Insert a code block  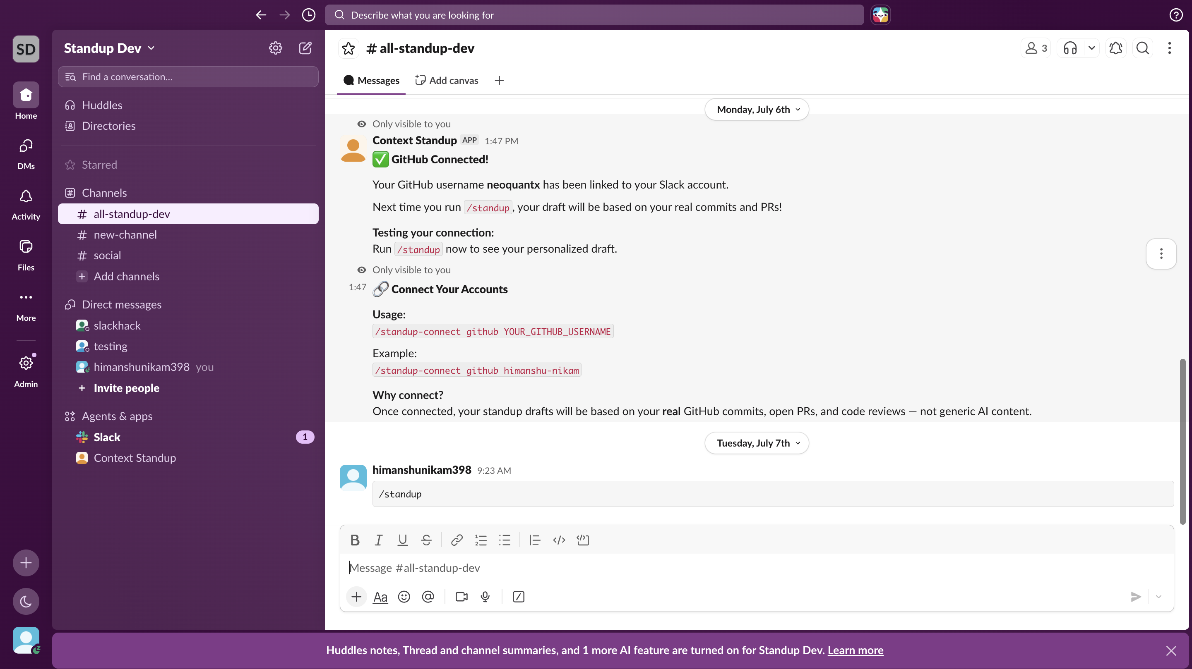coord(583,540)
